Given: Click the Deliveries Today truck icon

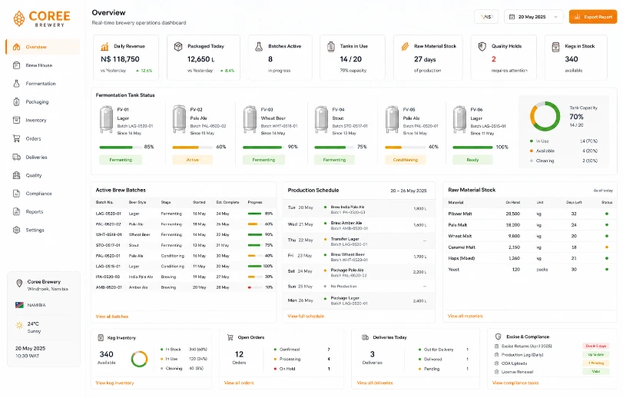Looking at the screenshot, I should [x=365, y=337].
